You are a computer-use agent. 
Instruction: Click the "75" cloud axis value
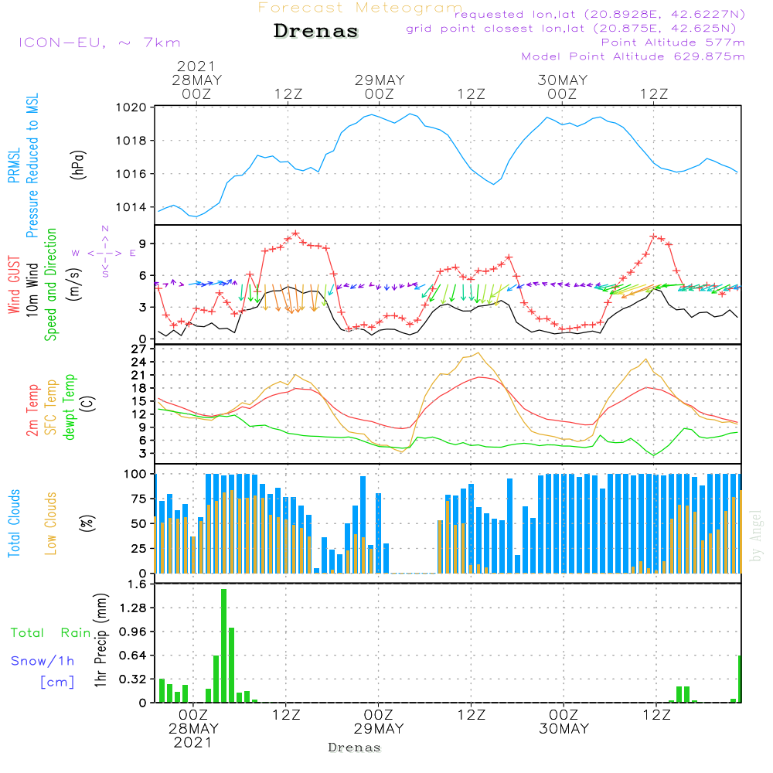139,499
